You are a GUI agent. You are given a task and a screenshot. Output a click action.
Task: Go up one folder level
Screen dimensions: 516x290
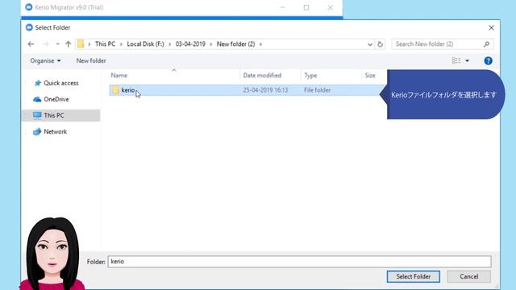point(68,44)
